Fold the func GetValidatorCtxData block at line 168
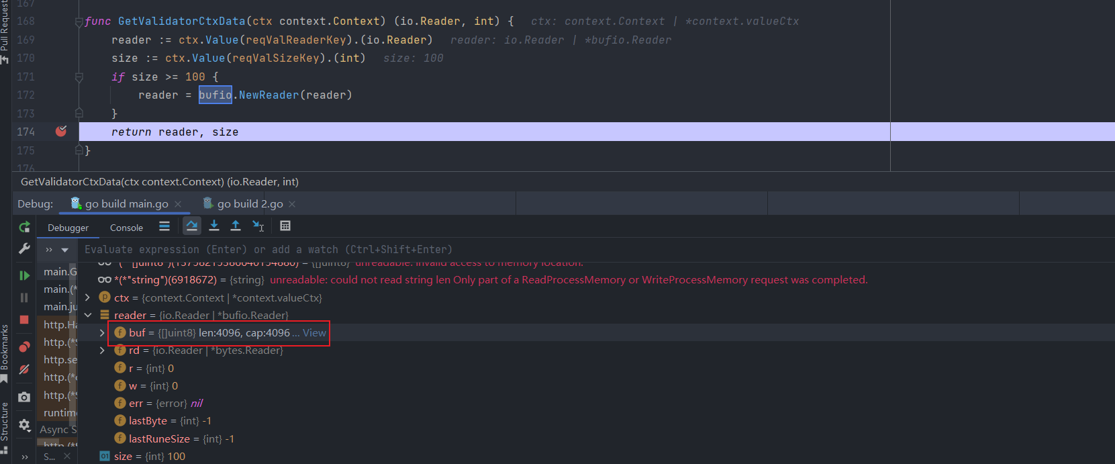Viewport: 1115px width, 464px height. tap(79, 21)
